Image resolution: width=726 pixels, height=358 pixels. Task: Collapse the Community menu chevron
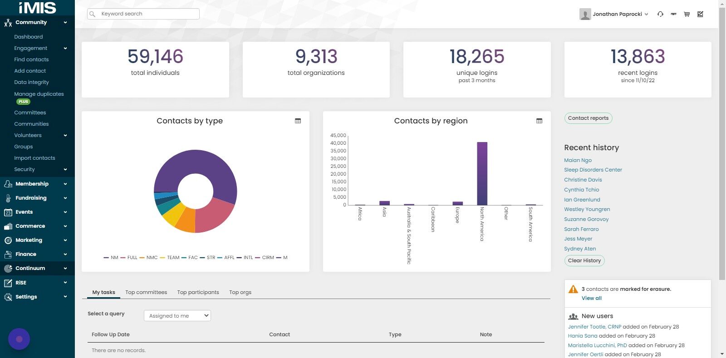coord(65,22)
